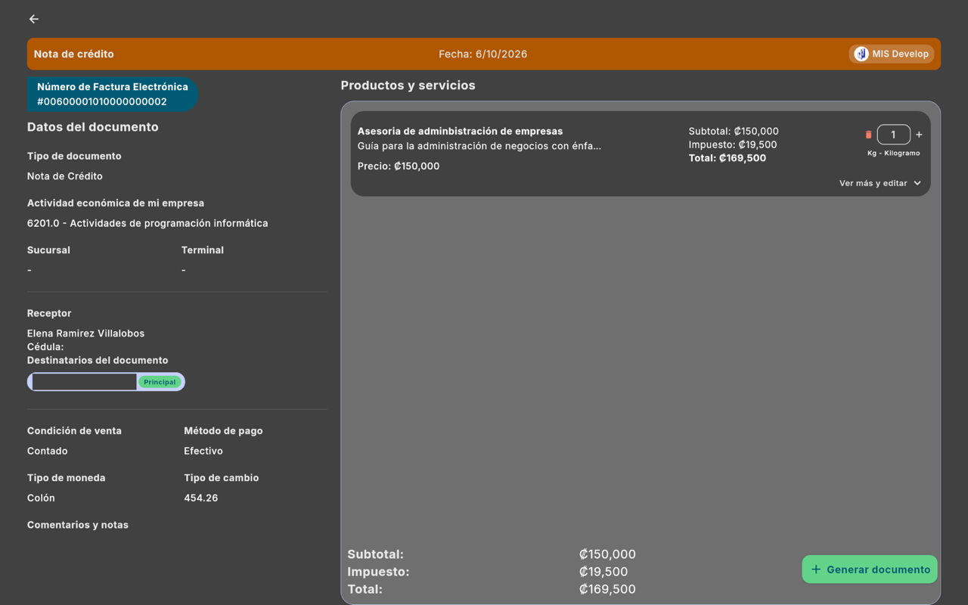Viewport: 968px width, 605px height.
Task: Increase product quantity with the plus icon
Action: (919, 135)
